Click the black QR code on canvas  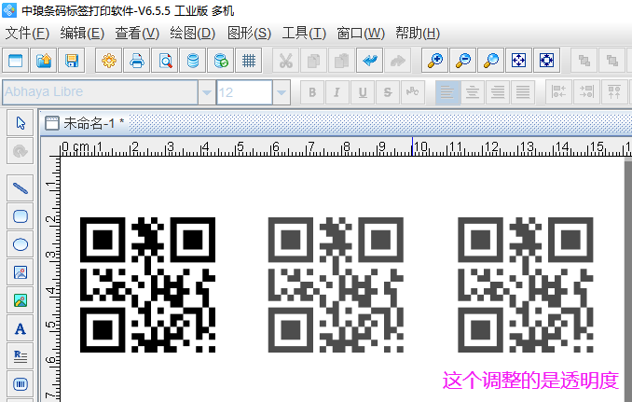click(x=147, y=285)
